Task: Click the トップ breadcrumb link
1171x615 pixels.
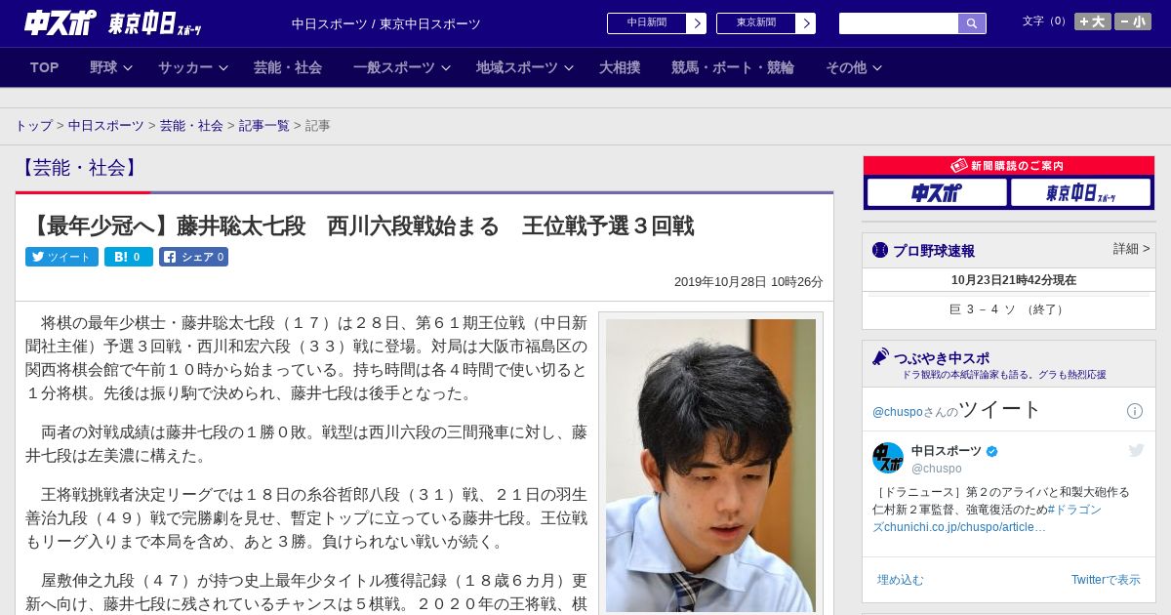Action: (33, 126)
